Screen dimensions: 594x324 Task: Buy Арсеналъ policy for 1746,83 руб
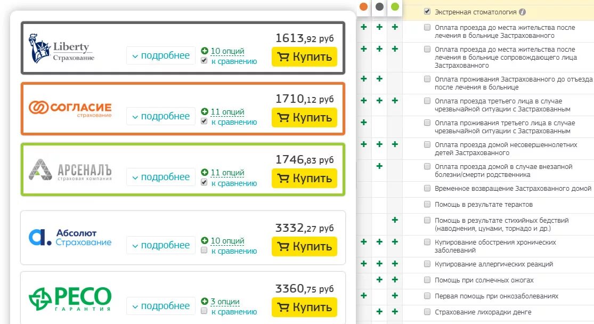pyautogui.click(x=305, y=178)
